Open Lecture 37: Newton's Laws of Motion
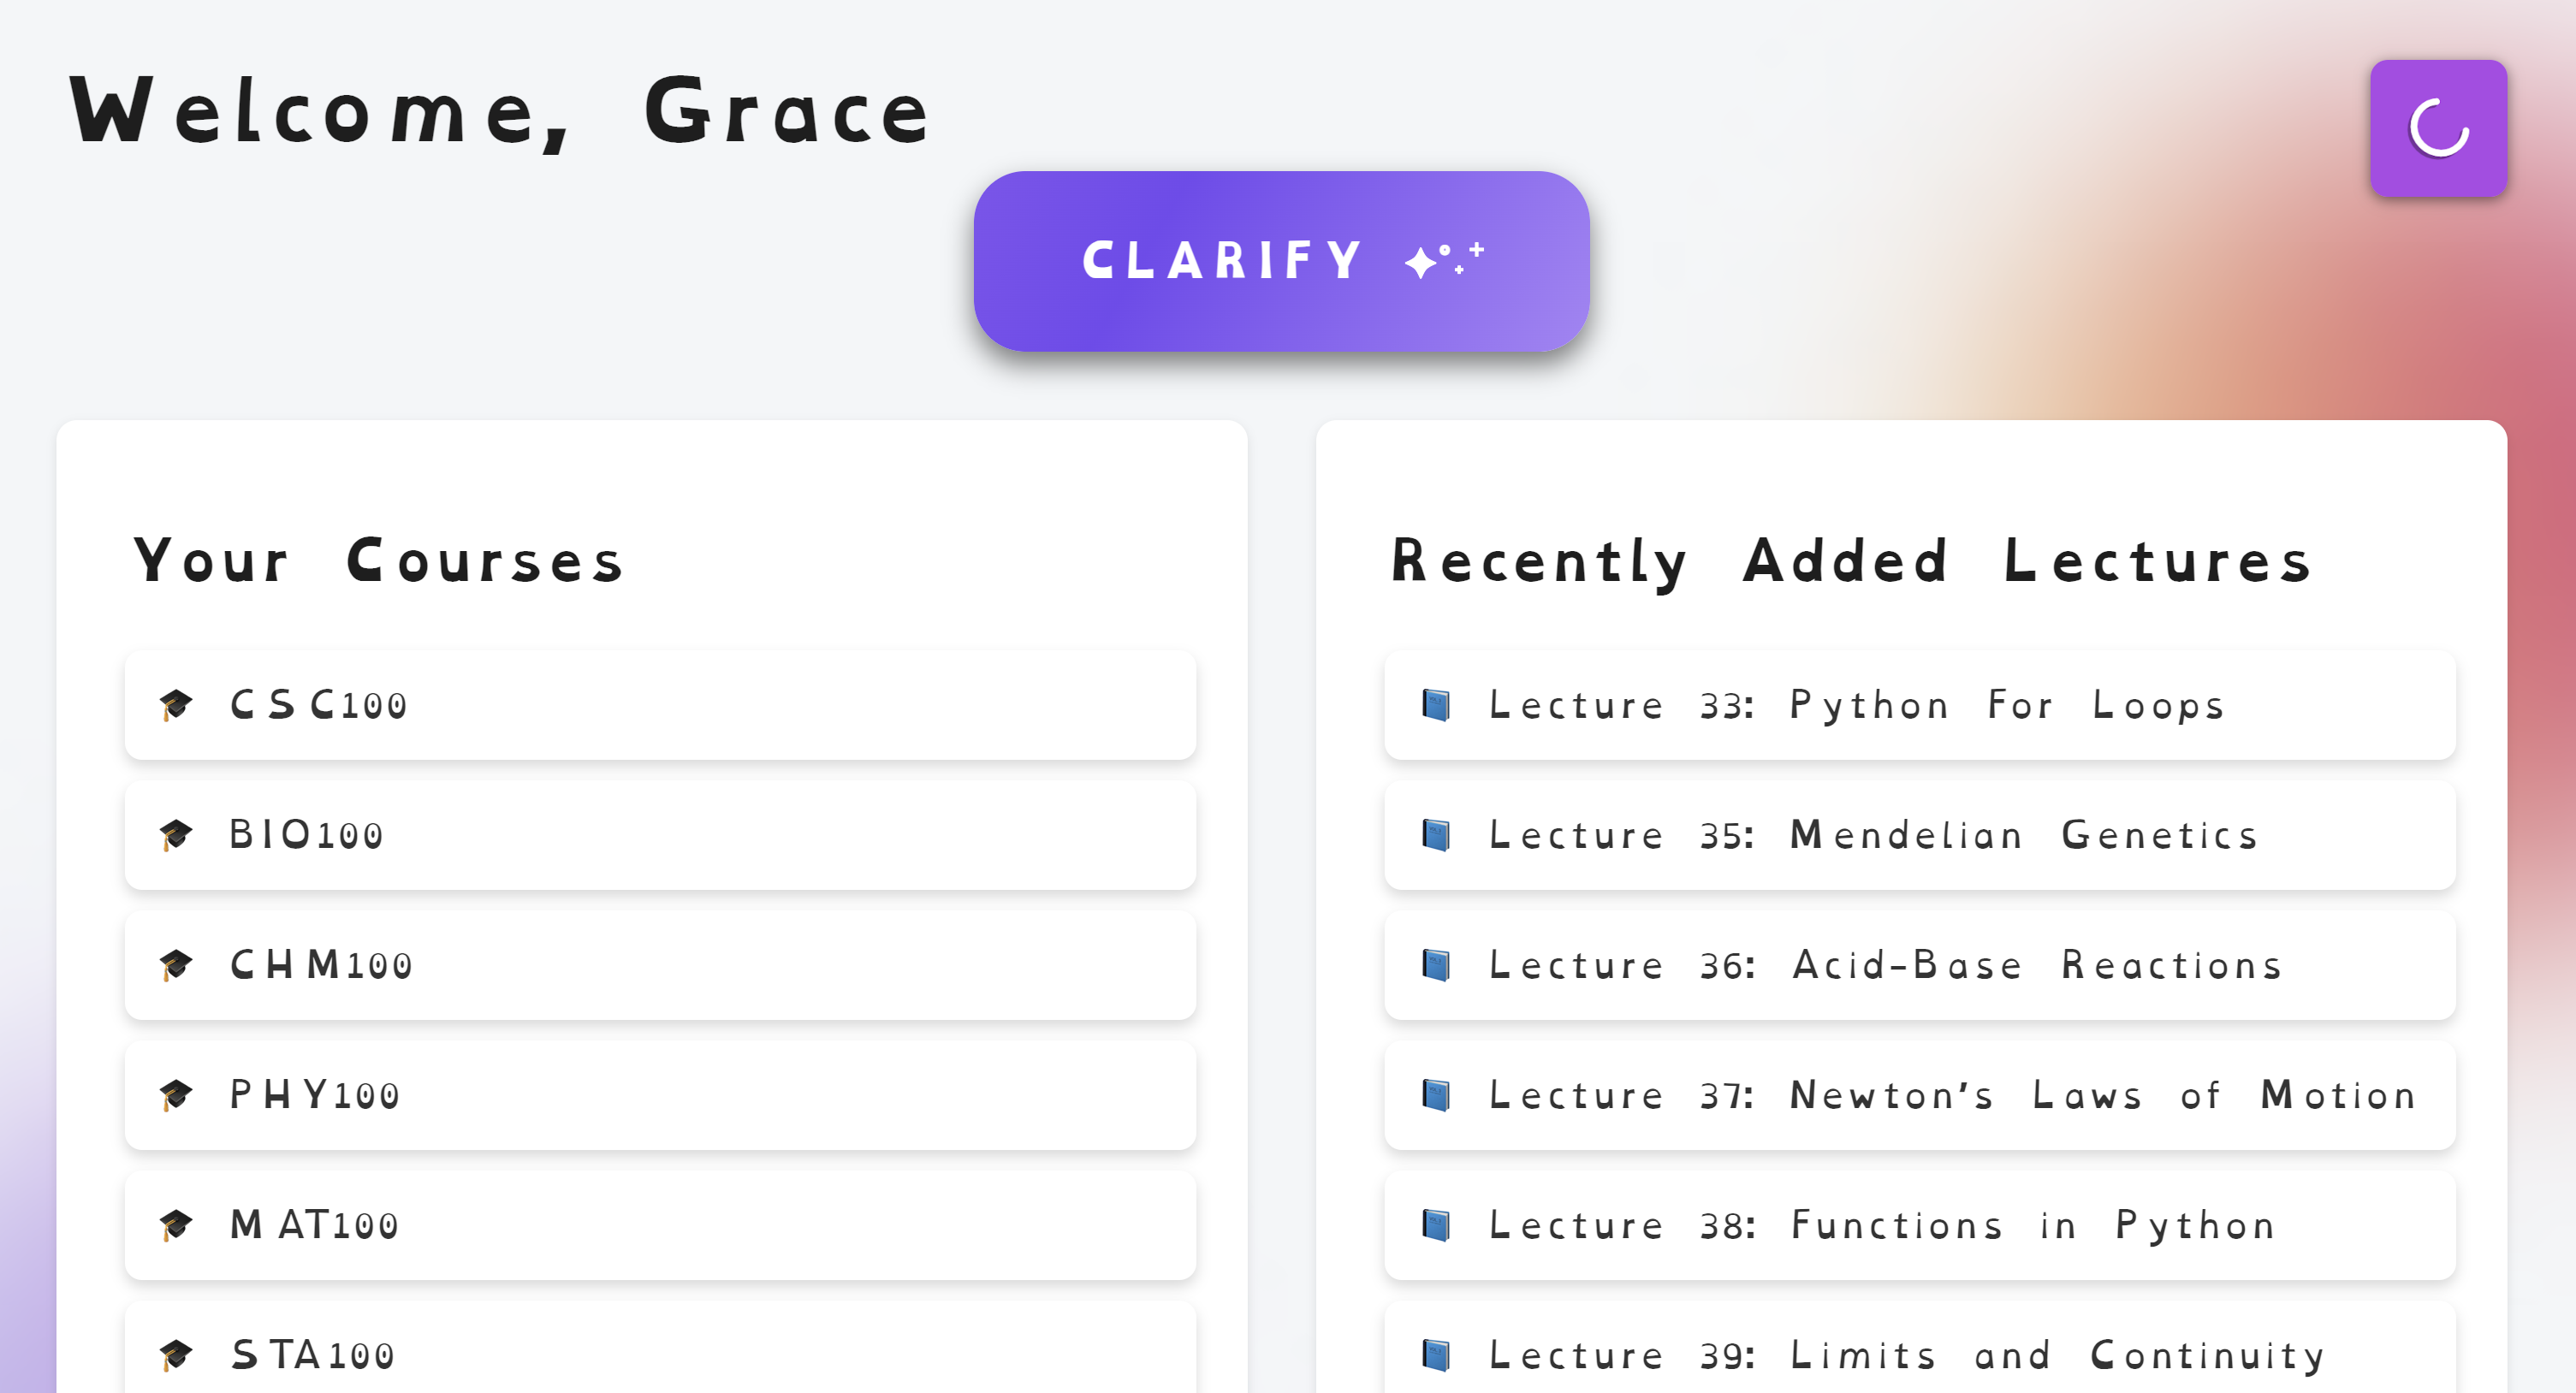The image size is (2576, 1393). click(1920, 1095)
